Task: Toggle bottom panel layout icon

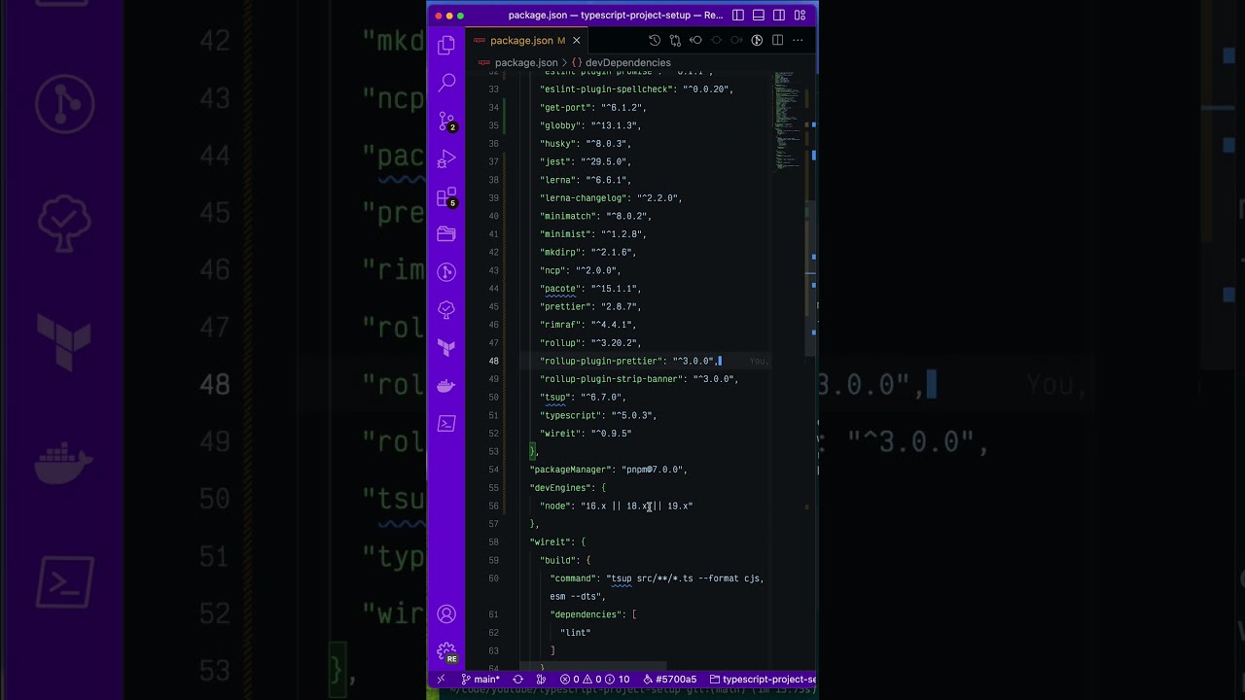Action: click(x=759, y=15)
